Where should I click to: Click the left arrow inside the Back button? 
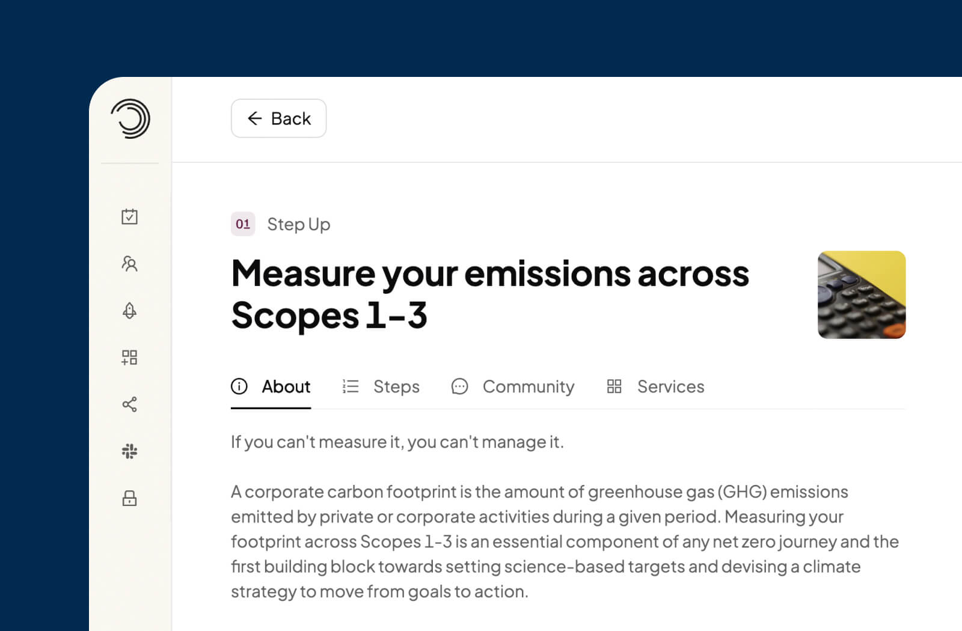(x=255, y=118)
